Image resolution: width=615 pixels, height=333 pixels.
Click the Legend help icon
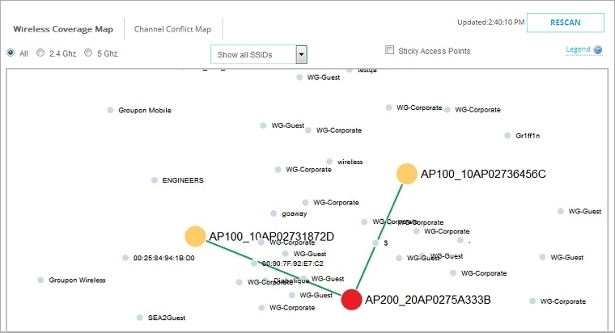click(598, 50)
